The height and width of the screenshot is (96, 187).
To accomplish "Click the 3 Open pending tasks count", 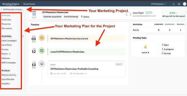I will point(165,45).
